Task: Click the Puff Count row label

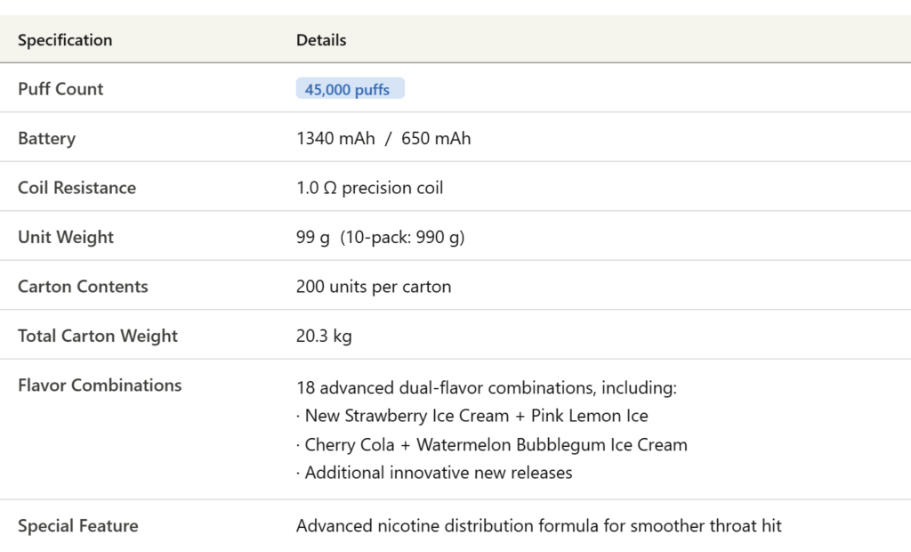Action: pos(60,89)
